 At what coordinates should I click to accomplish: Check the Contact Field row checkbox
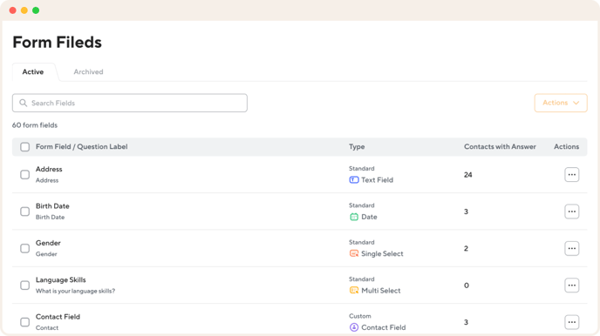[25, 322]
